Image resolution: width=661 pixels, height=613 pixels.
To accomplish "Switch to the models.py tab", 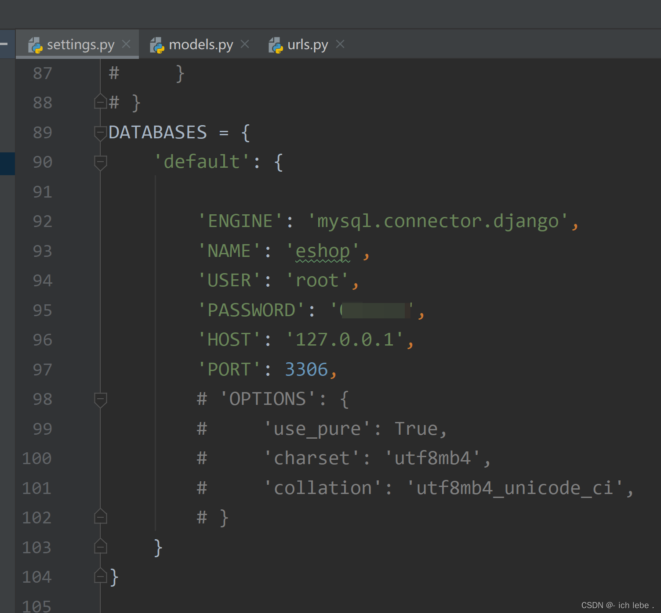I will (x=201, y=45).
